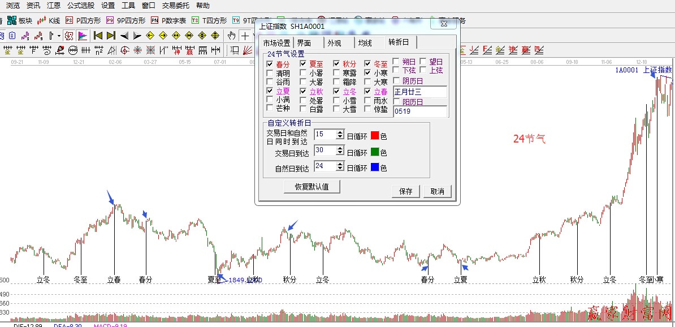675x327 pixels.
Task: Increase the 15-day cycle stepper value
Action: point(340,132)
